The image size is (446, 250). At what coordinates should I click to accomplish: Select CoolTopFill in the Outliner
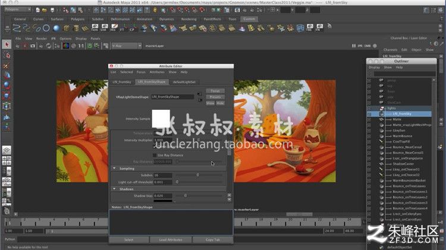coord(401,141)
